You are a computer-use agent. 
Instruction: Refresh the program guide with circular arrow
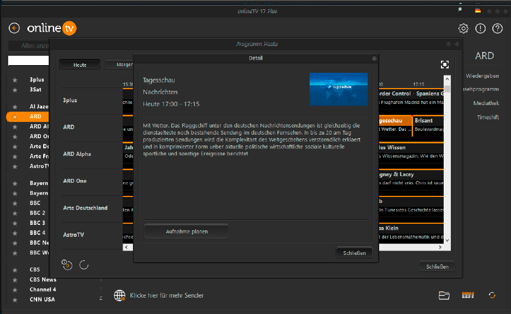pos(84,265)
